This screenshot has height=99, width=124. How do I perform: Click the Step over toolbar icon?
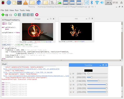[x=24, y=15]
